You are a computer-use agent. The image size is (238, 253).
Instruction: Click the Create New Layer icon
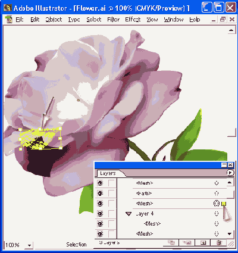pyautogui.click(x=203, y=243)
